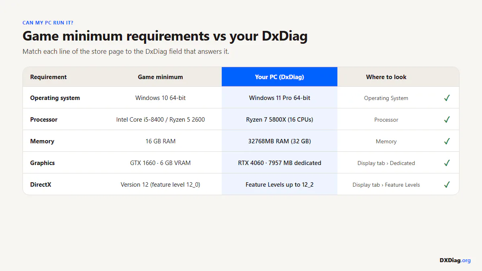This screenshot has height=271, width=482.
Task: Click 'RTX 4060 · 7957 MB dedicated' value
Action: 280,163
